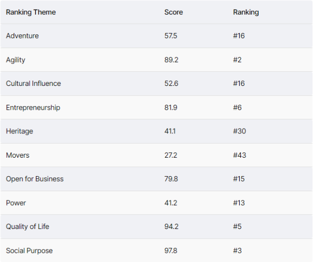Click the Score column header
Image resolution: width=314 pixels, height=262 pixels.
point(174,12)
